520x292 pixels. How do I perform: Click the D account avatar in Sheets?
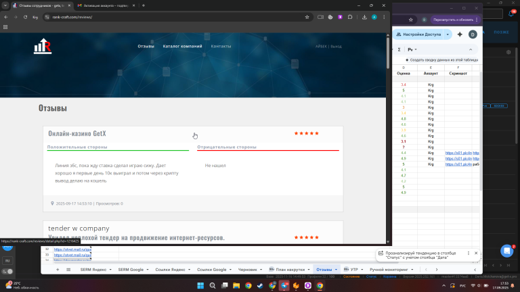coord(473,34)
